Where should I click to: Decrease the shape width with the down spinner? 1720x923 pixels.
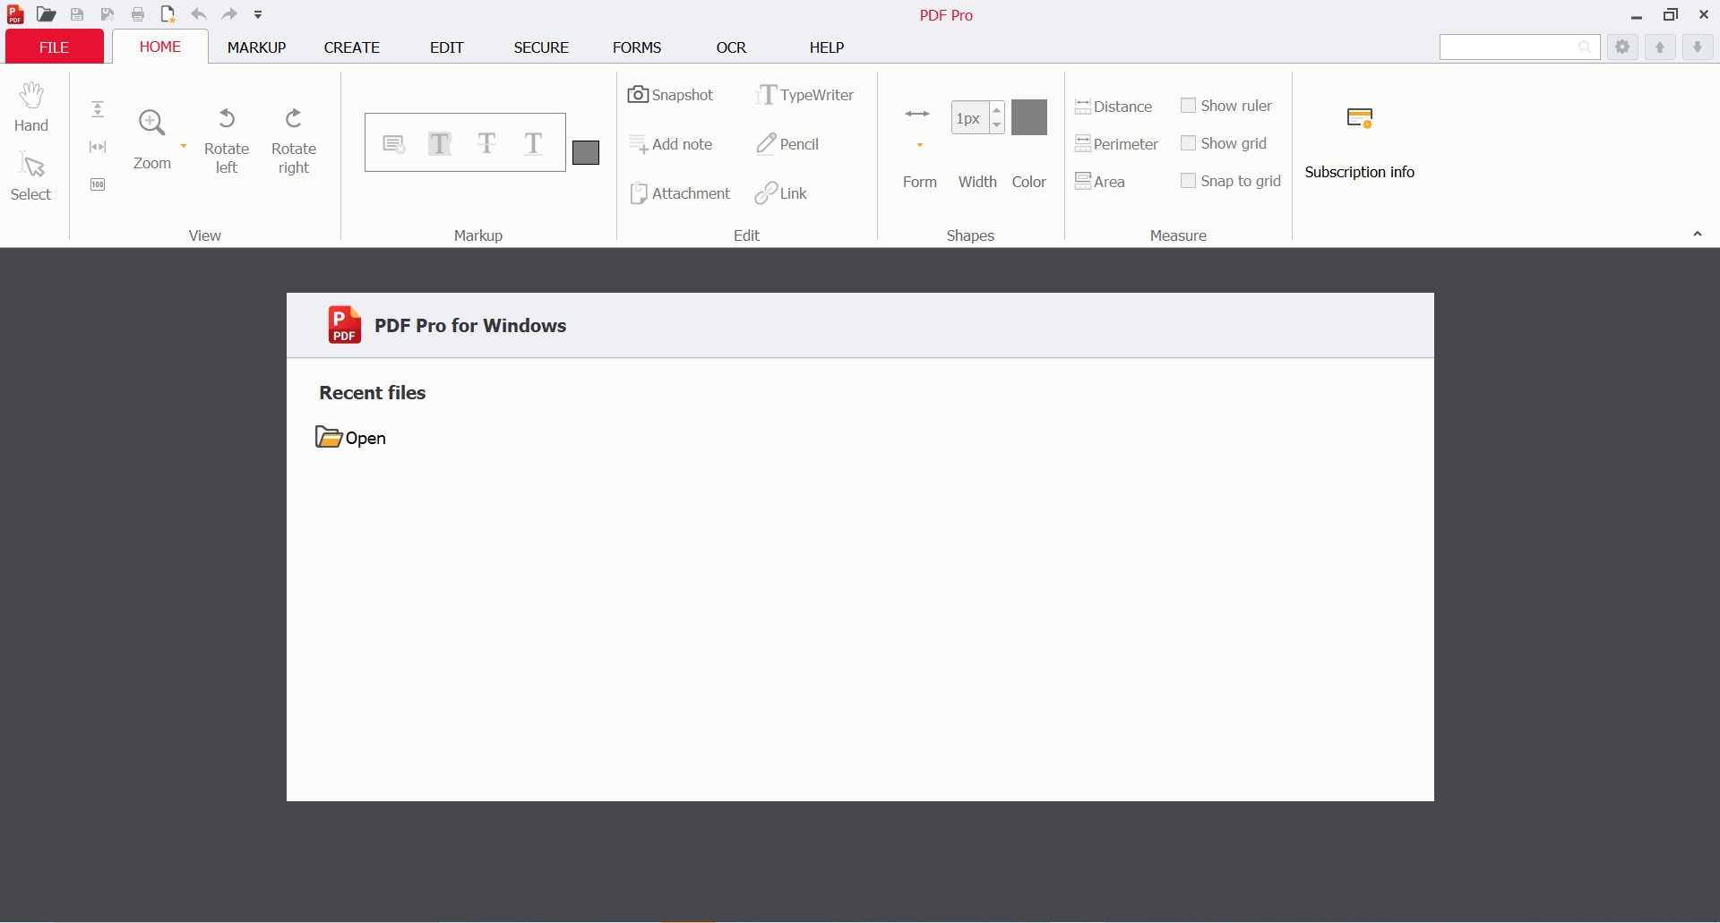(x=997, y=125)
